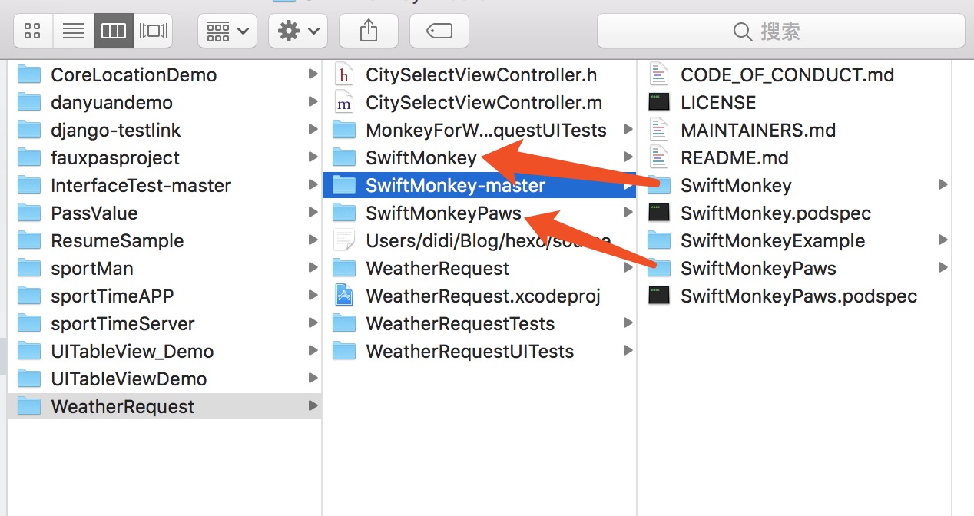Screen dimensions: 974x516
Task: Select the fauxpasproject folder
Action: click(x=164, y=157)
